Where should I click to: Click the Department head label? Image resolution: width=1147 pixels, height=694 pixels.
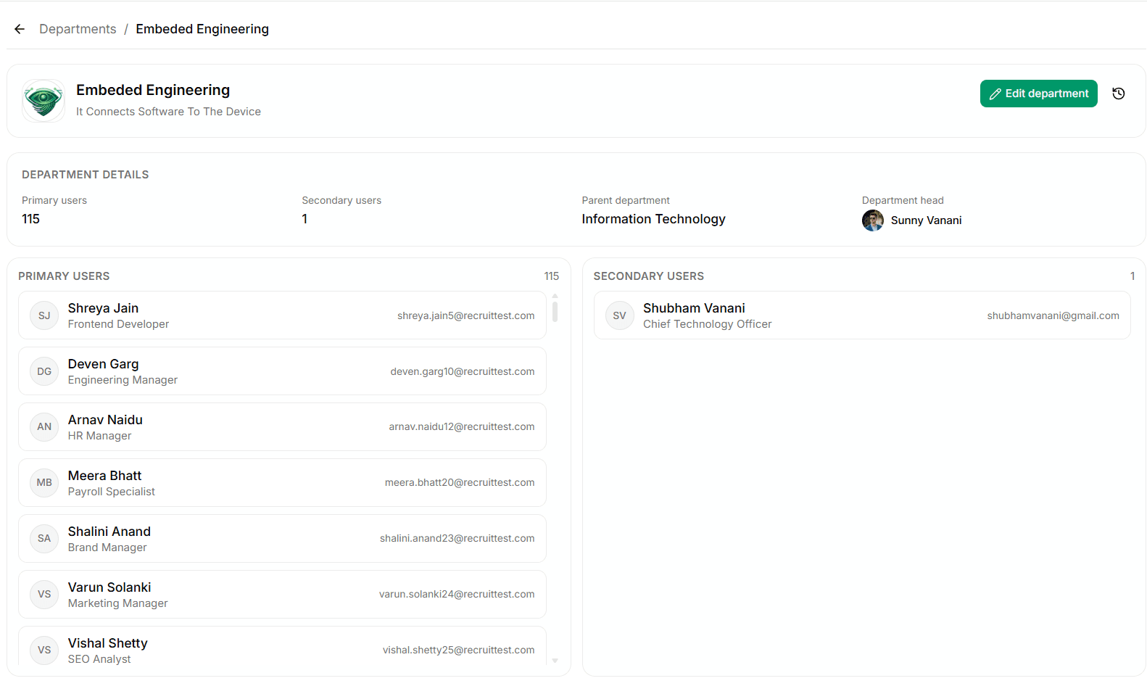[903, 200]
